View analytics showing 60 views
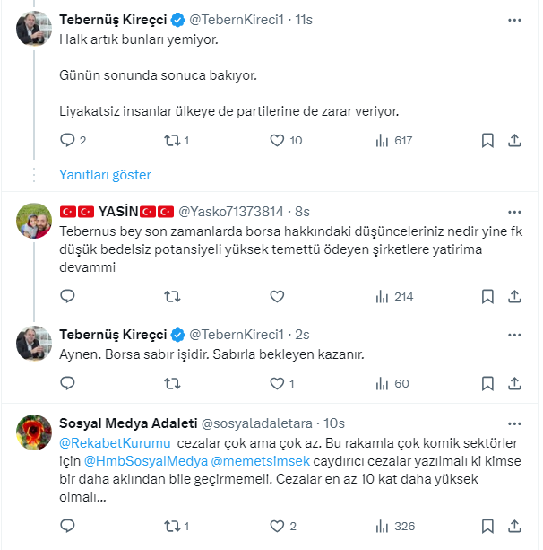The image size is (543, 550). (382, 383)
